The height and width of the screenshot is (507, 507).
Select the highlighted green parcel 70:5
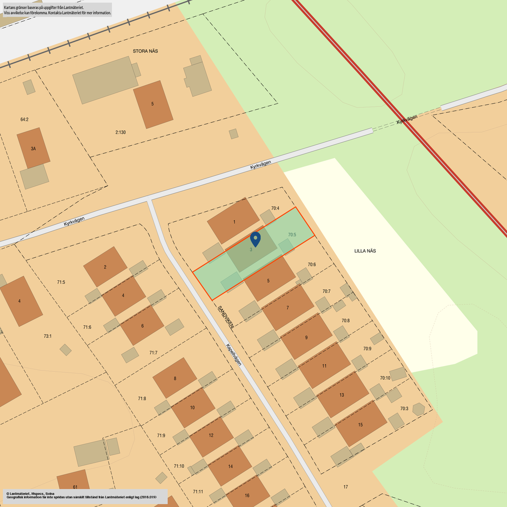click(292, 234)
